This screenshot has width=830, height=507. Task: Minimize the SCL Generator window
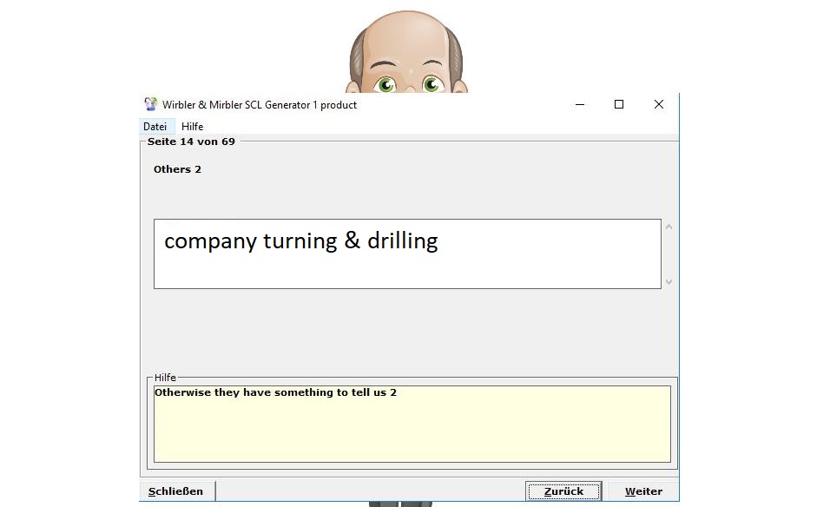579,104
